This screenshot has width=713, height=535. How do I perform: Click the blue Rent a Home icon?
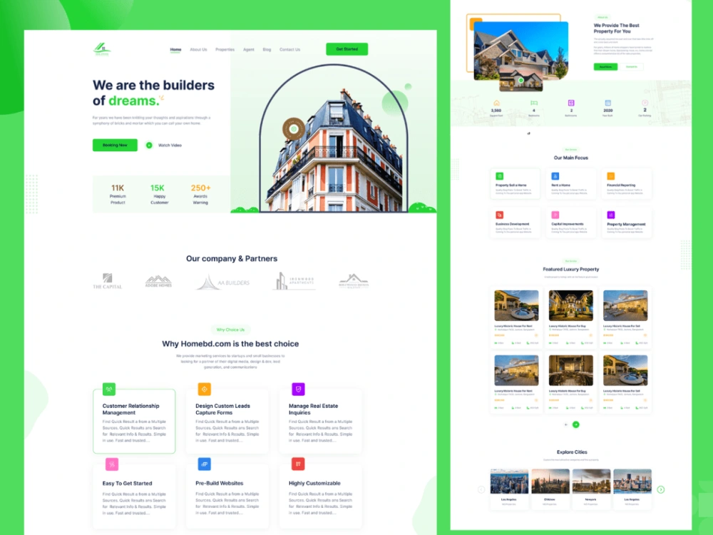click(x=555, y=176)
